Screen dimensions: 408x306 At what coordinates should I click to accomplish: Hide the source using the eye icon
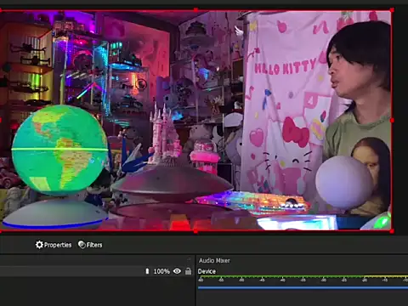(x=177, y=271)
